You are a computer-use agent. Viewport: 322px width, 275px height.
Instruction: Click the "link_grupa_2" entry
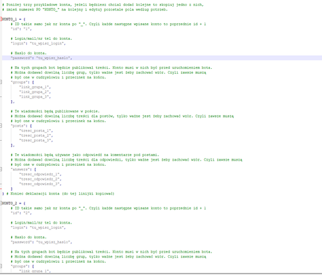(x=35, y=92)
